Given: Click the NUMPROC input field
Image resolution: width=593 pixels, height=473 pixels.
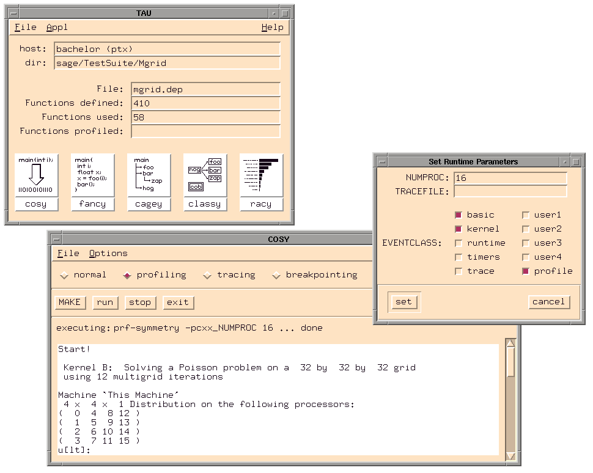Looking at the screenshot, I should 510,178.
